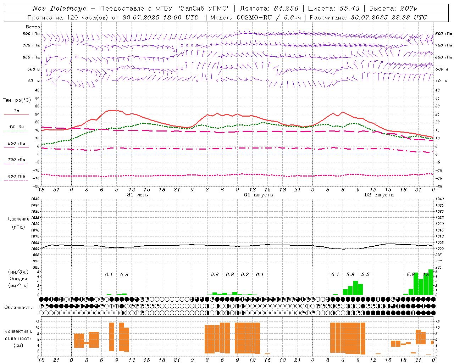Click the 0.9 precipitation amount
The width and height of the screenshot is (454, 363).
tap(230, 275)
